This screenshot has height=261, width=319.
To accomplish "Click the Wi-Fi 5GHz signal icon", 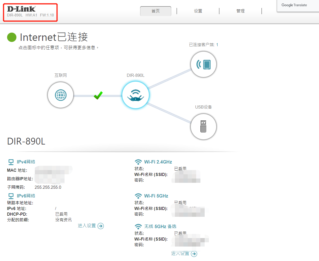I will click(x=138, y=196).
